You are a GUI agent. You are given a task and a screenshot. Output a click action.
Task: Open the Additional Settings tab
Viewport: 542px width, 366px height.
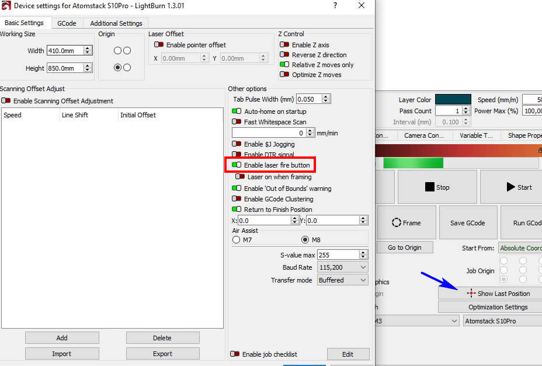tap(116, 23)
